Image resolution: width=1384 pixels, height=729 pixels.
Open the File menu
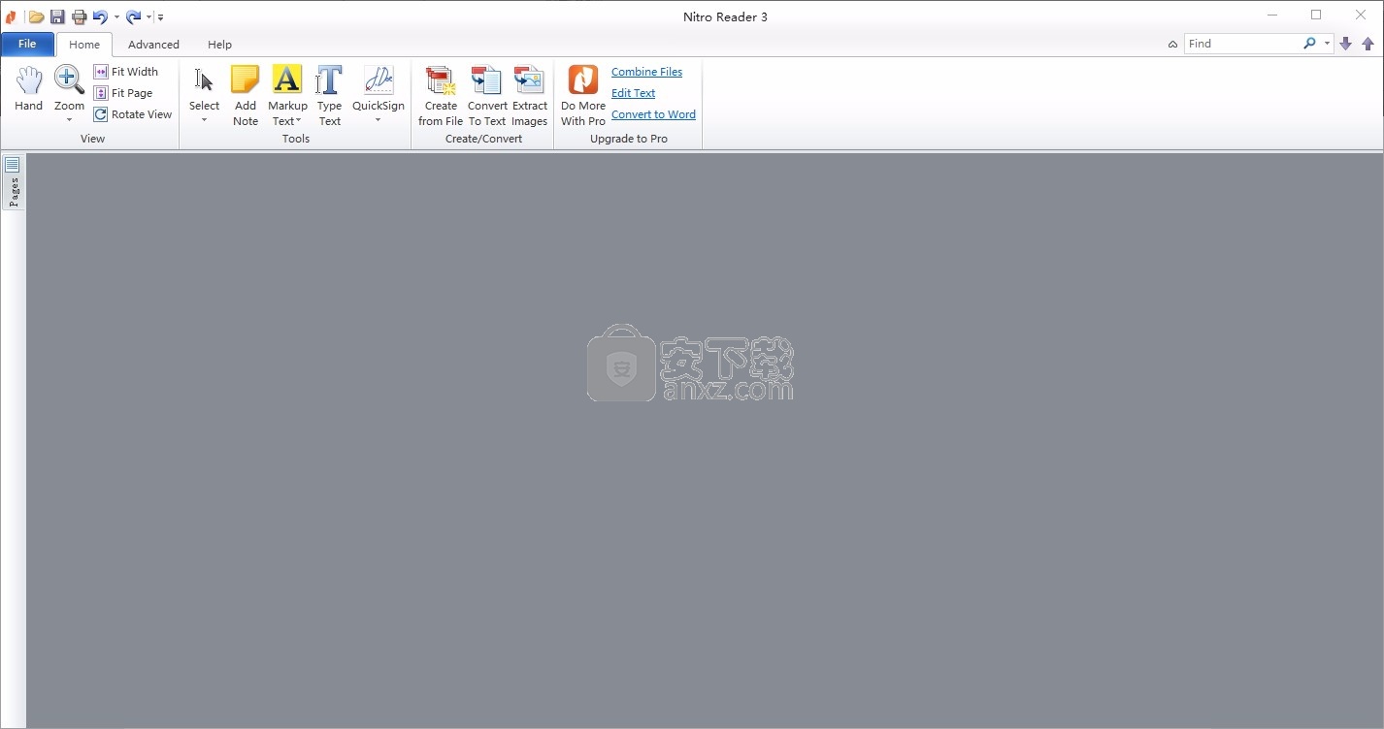coord(27,44)
